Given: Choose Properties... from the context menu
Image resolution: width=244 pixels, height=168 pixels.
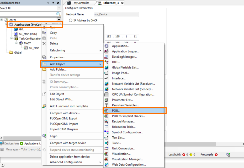Looking at the screenshot, I should click(x=57, y=57).
